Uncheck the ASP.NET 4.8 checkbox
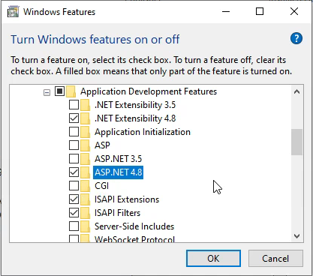The width and height of the screenshot is (313, 276). 74,172
